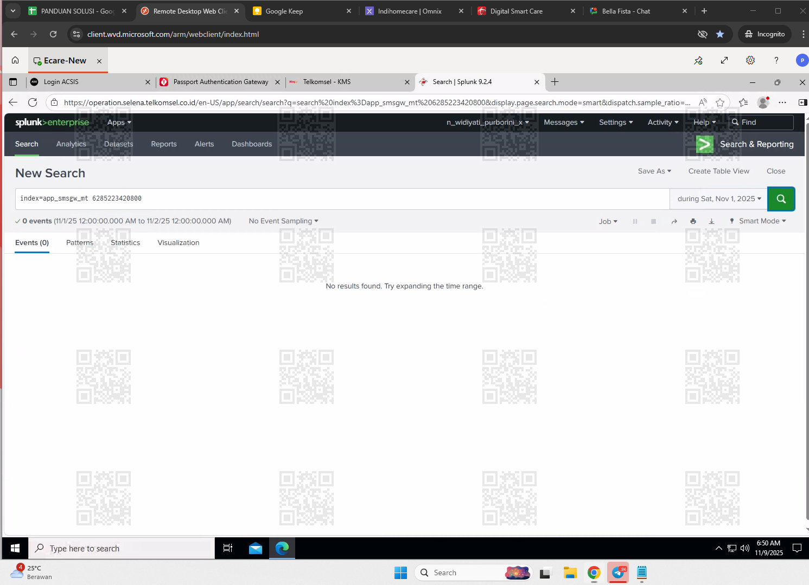Run the Splunk search with the green magnifier button
This screenshot has height=585, width=809.
pos(781,199)
